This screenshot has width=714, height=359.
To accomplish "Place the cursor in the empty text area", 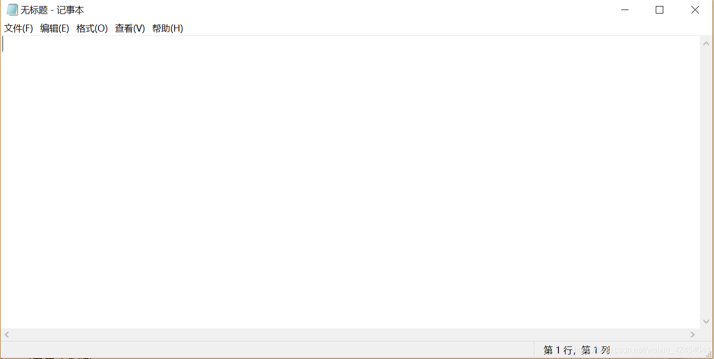I will (350, 183).
